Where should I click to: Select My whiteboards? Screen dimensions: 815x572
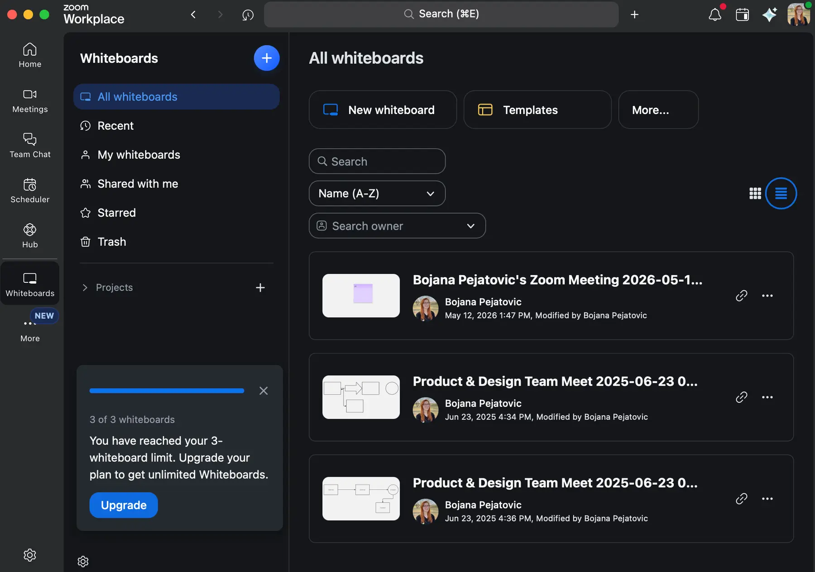coord(177,154)
